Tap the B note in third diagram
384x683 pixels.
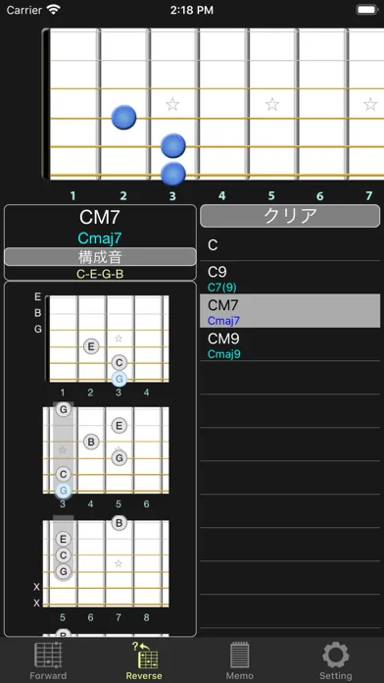tap(119, 522)
